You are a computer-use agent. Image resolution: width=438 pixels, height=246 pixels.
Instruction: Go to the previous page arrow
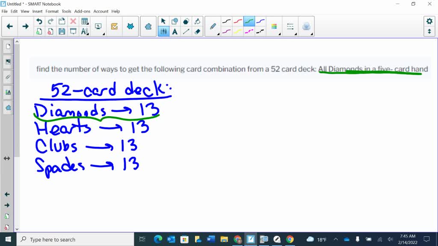pos(9,26)
